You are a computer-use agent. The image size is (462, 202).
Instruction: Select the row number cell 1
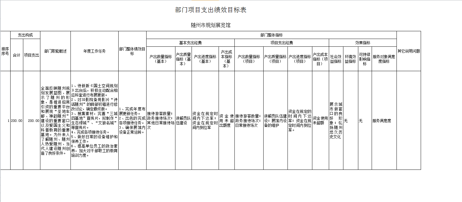pyautogui.click(x=5, y=120)
